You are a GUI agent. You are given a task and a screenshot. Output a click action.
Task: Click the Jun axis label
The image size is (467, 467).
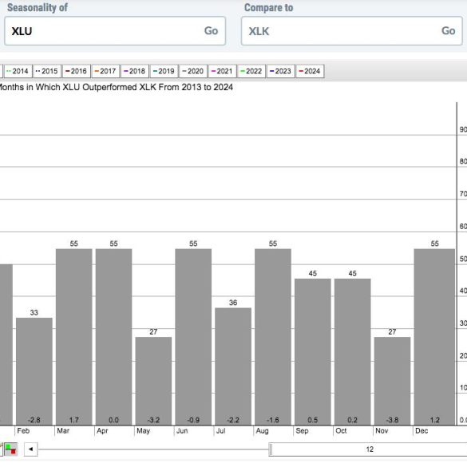coord(182,431)
